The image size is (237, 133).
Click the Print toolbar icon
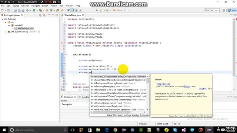(x=23, y=10)
